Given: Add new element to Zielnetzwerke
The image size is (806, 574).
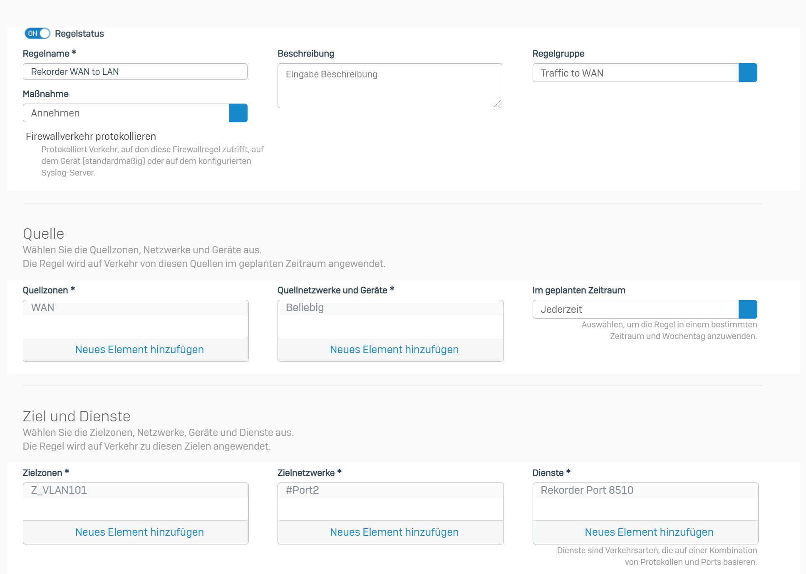Looking at the screenshot, I should tap(390, 532).
